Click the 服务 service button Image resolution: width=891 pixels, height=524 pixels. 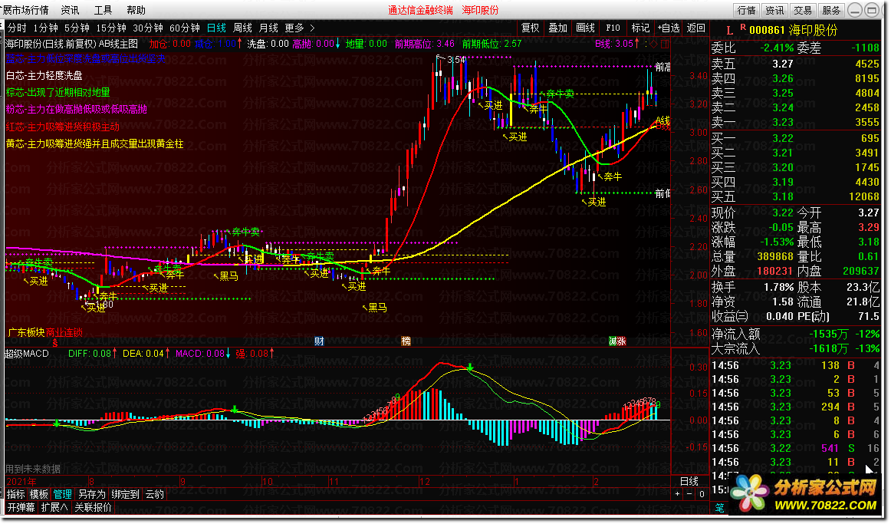pyautogui.click(x=831, y=10)
